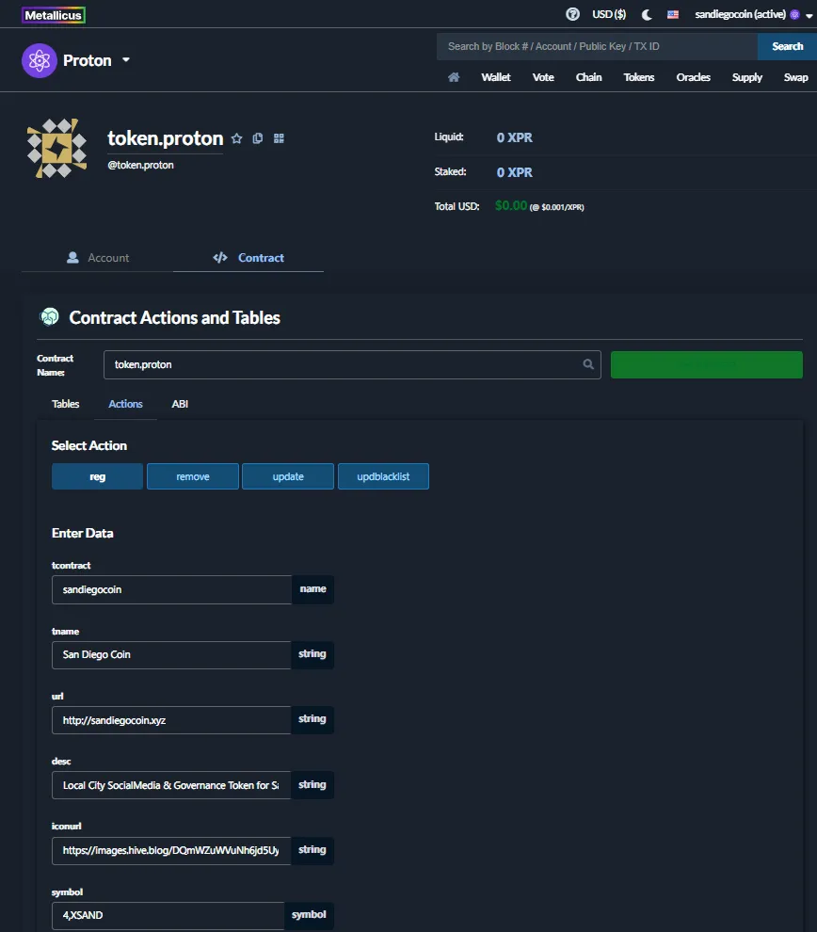
Task: Open the help question-mark icon
Action: pyautogui.click(x=572, y=14)
